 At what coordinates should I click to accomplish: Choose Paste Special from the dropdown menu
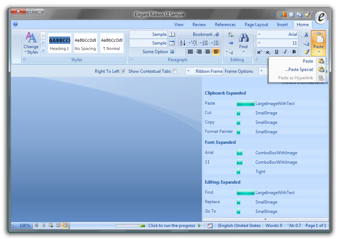coord(297,70)
